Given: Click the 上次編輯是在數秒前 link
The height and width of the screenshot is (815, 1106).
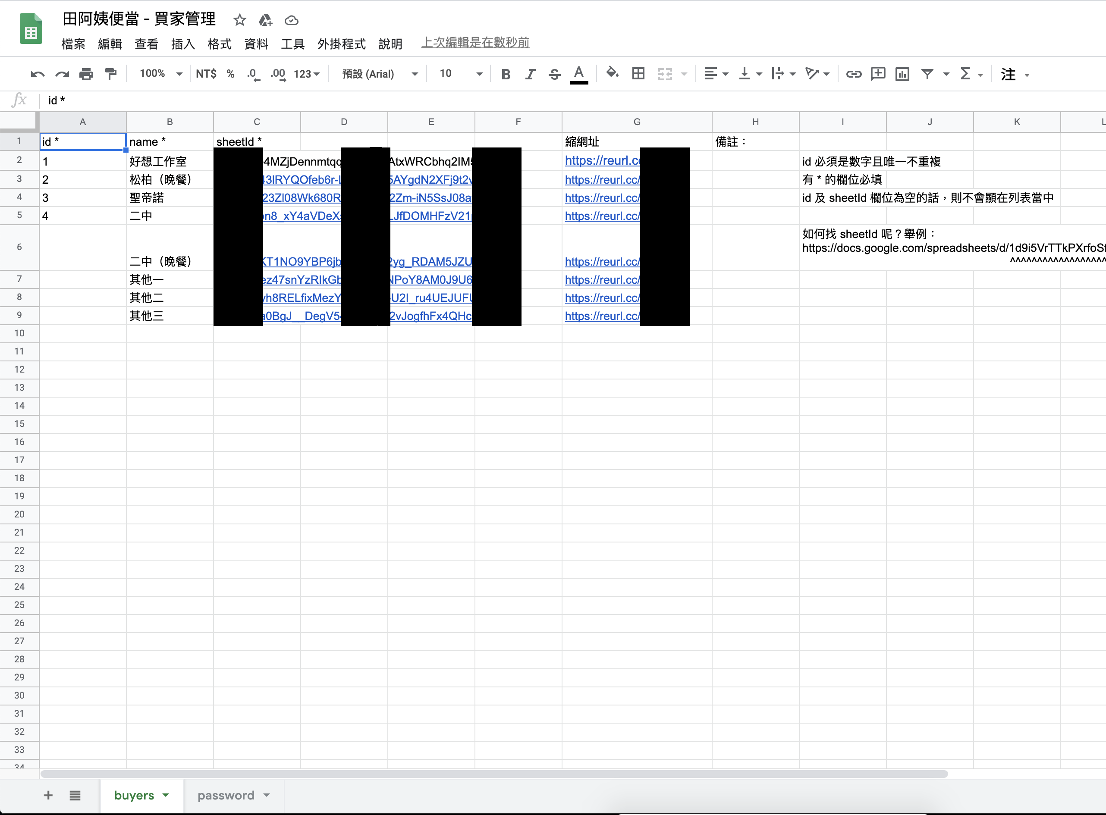Looking at the screenshot, I should click(475, 43).
